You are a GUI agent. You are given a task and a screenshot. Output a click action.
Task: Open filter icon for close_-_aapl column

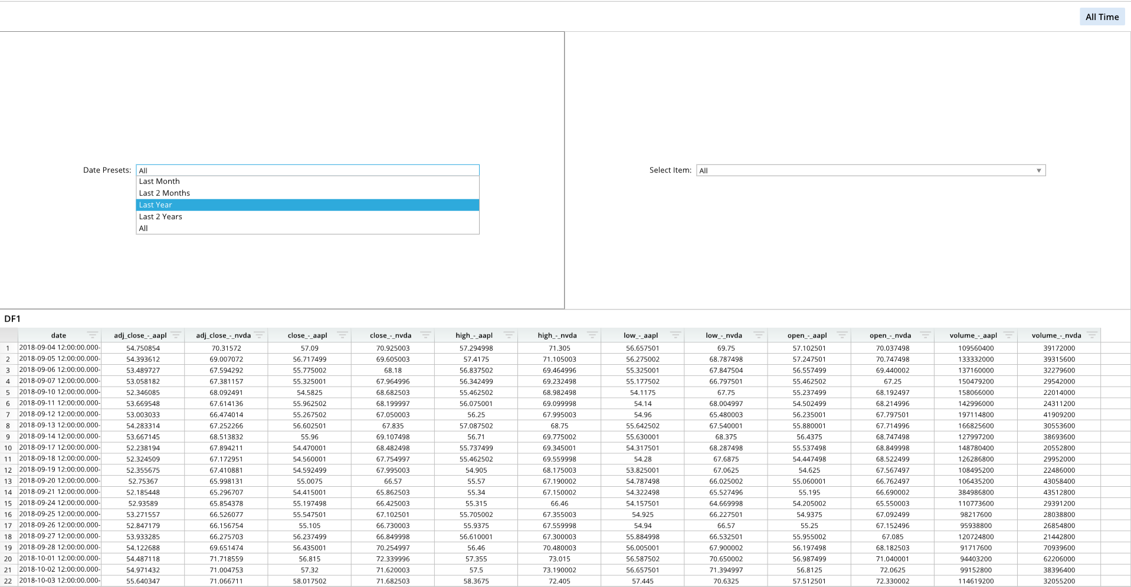coord(342,335)
